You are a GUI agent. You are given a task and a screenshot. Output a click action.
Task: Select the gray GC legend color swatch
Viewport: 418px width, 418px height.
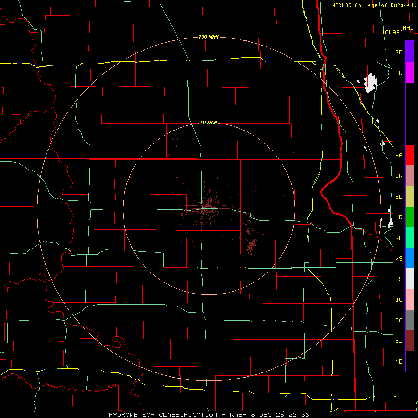(410, 320)
